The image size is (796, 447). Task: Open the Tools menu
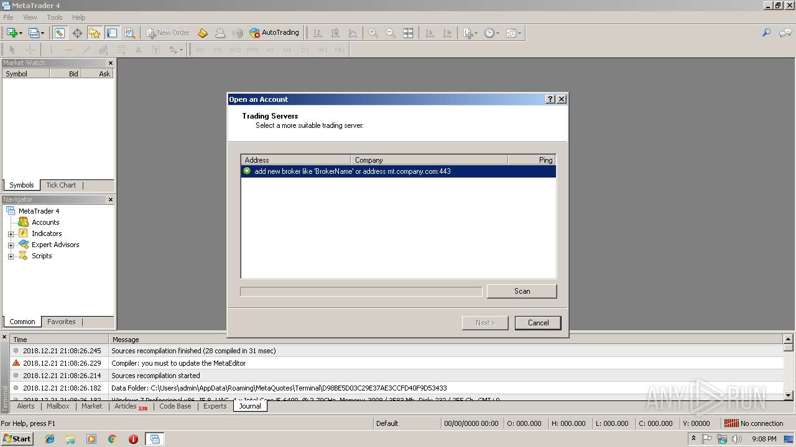point(55,17)
